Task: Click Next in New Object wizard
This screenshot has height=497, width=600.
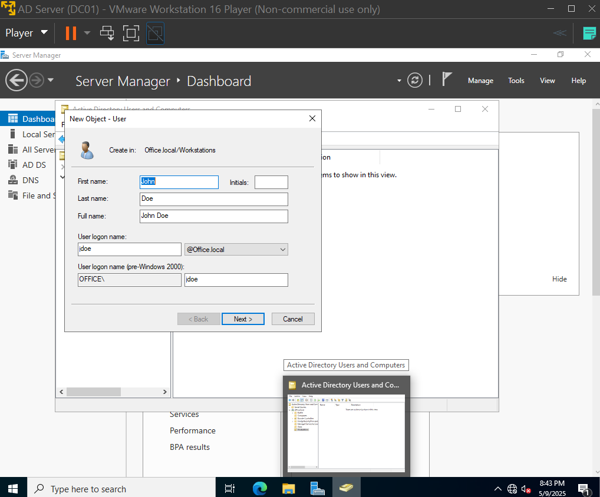Action: tap(243, 319)
